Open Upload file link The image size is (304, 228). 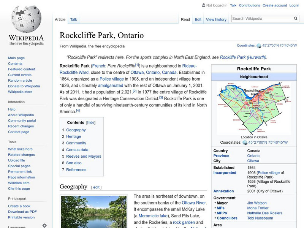click(x=16, y=160)
